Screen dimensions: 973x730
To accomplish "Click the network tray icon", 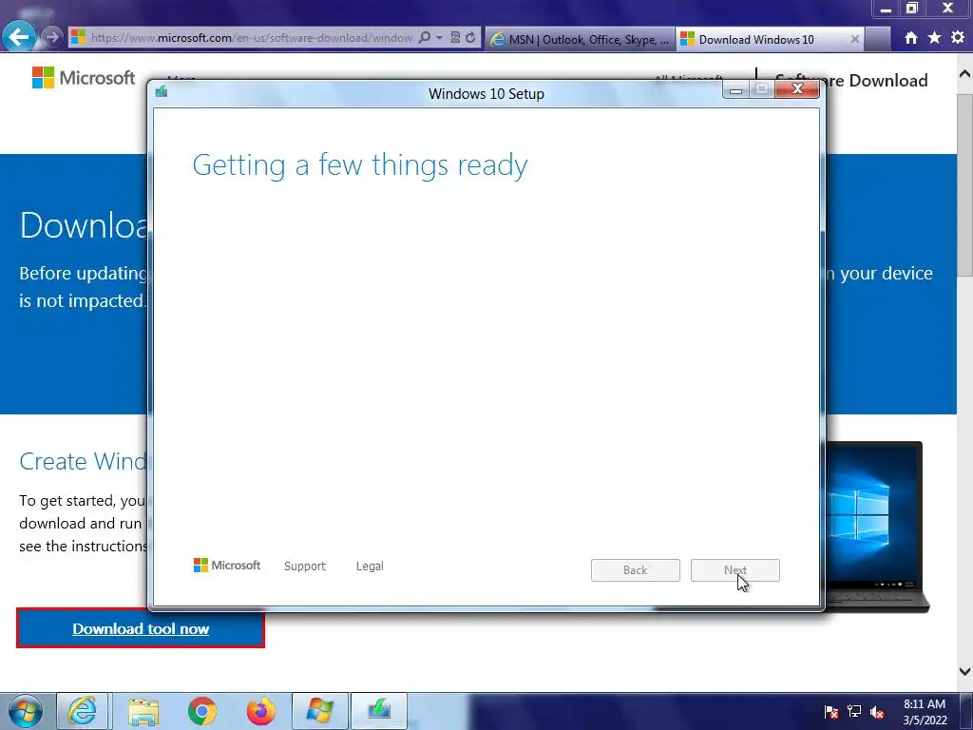I will pos(854,711).
